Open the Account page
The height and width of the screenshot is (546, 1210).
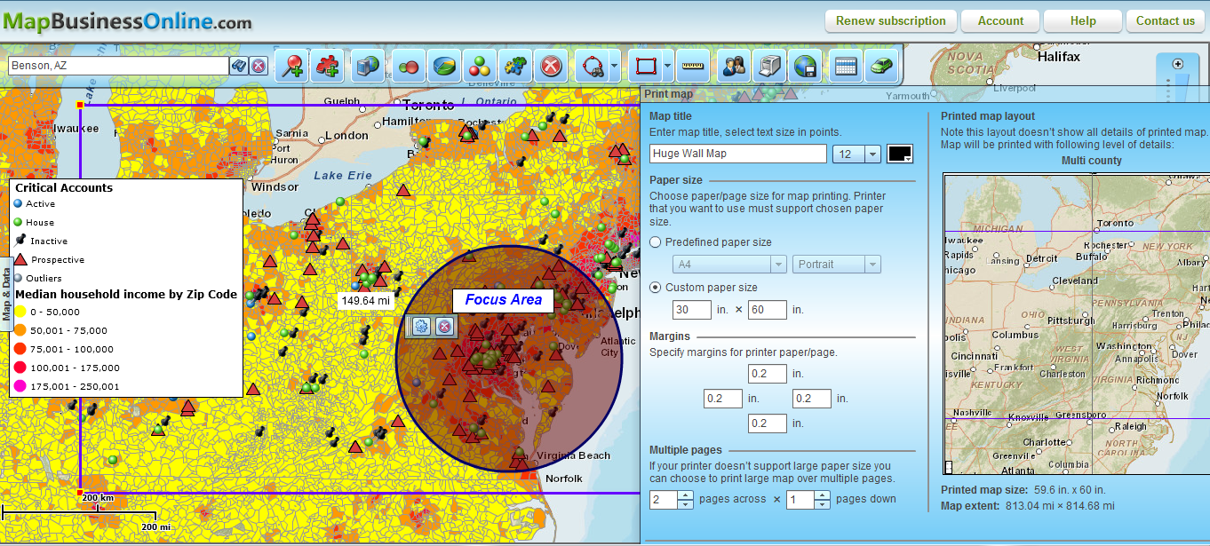1001,20
